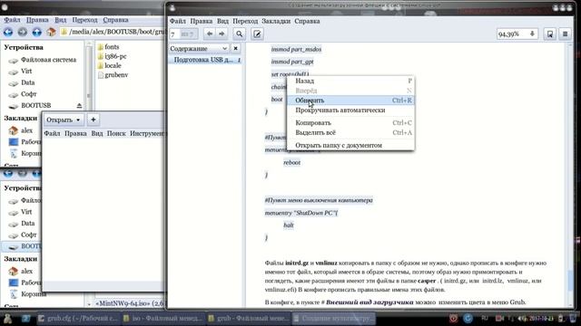Click page number field in viewer
Image resolution: width=581 pixels, height=326 pixels.
point(175,34)
